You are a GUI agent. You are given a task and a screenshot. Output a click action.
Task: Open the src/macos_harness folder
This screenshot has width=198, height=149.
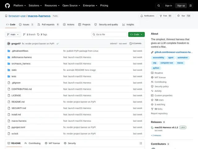tap(21, 64)
